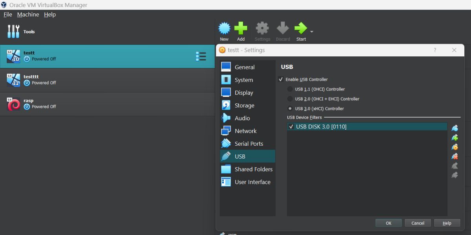
Task: Open the Shared Folders settings page
Action: (253, 169)
